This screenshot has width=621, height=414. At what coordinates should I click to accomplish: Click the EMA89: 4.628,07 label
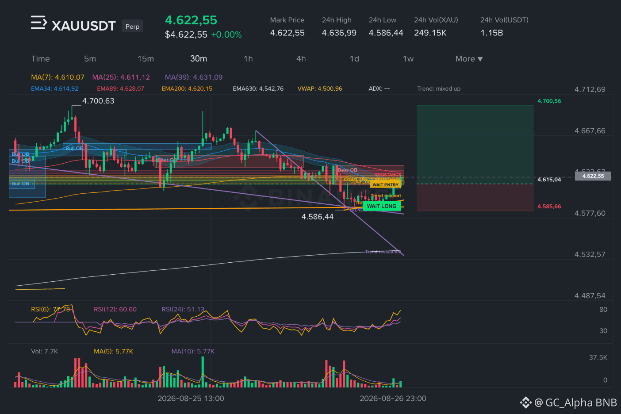click(x=120, y=88)
